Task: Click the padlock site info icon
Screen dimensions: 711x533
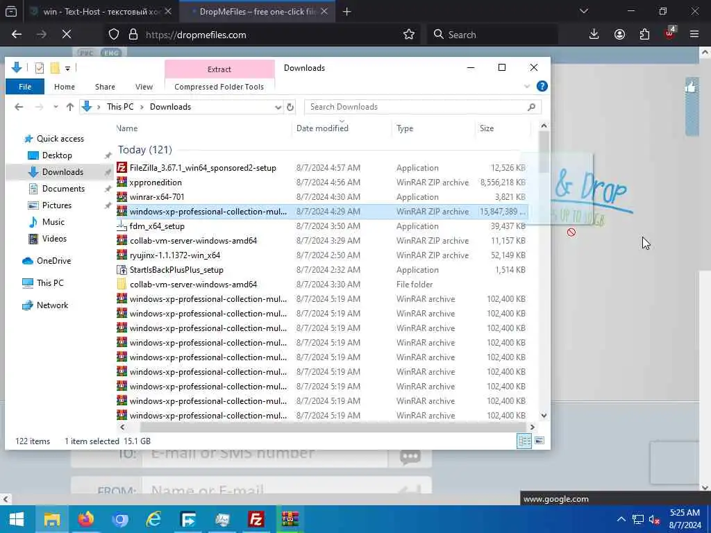Action: (133, 35)
